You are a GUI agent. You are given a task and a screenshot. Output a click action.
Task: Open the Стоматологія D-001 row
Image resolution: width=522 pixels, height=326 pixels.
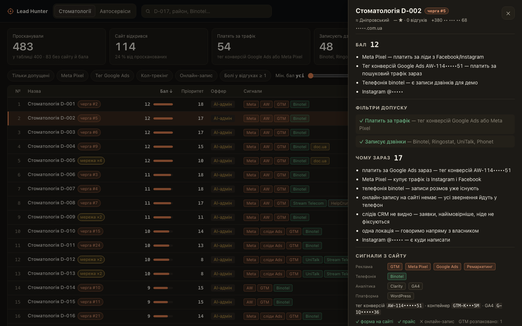point(178,104)
